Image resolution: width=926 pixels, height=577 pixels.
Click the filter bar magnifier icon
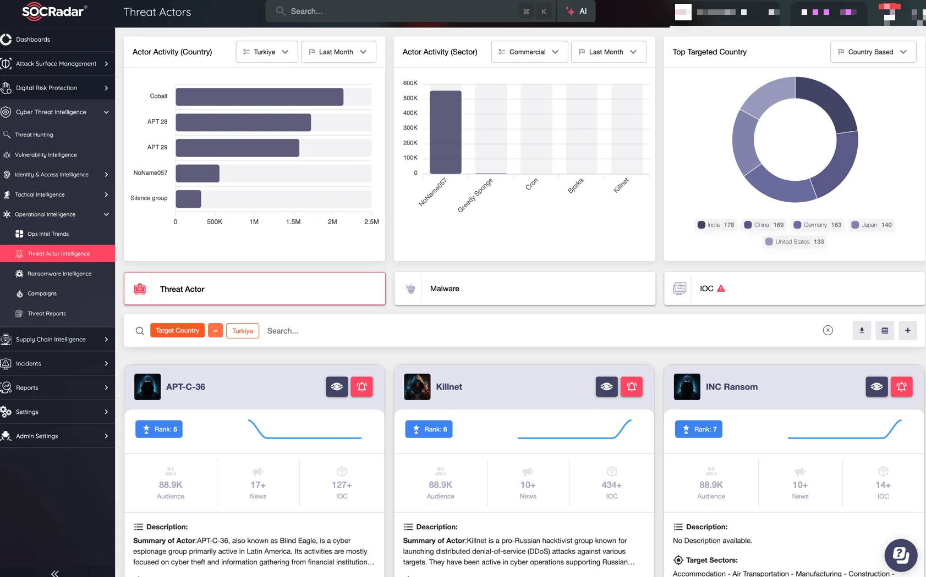[x=140, y=331]
